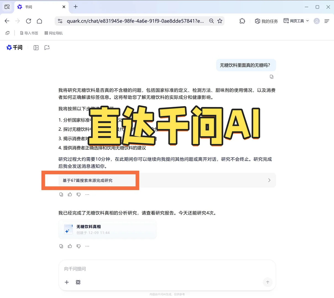This screenshot has width=334, height=298.
Task: Give a thumbs down to the final message
Action: point(78,246)
